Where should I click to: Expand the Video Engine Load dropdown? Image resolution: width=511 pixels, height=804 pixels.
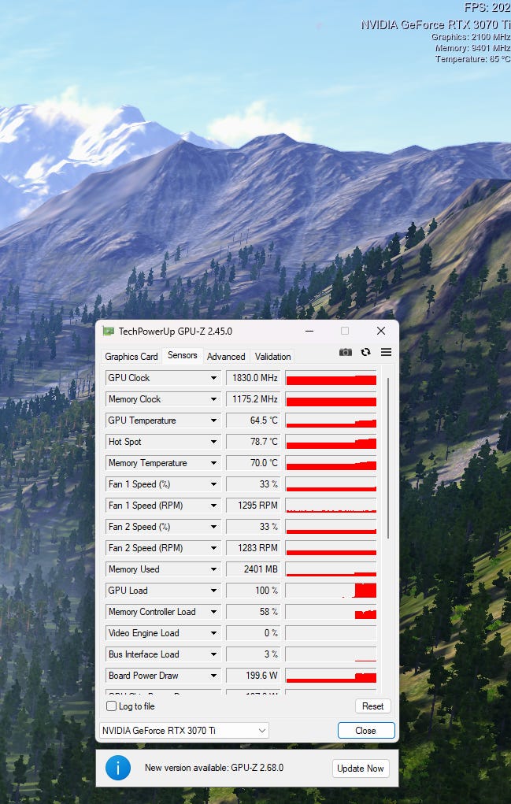click(x=213, y=633)
